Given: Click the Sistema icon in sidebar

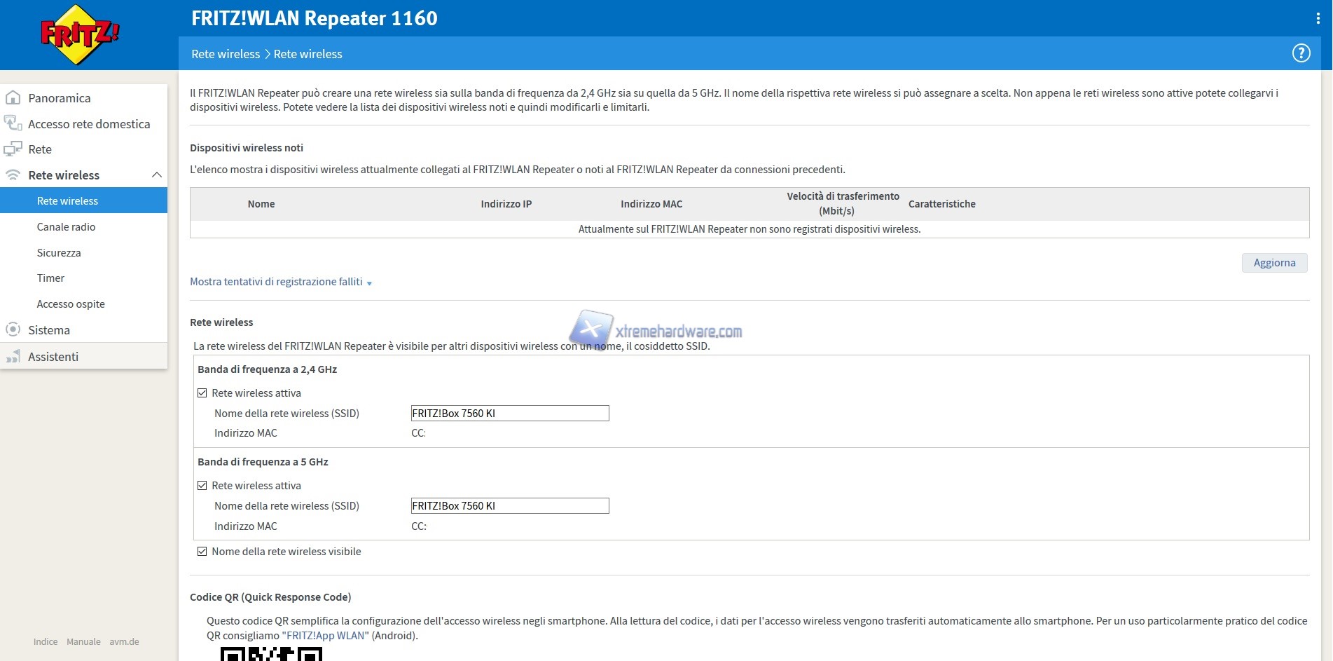Looking at the screenshot, I should pos(13,329).
